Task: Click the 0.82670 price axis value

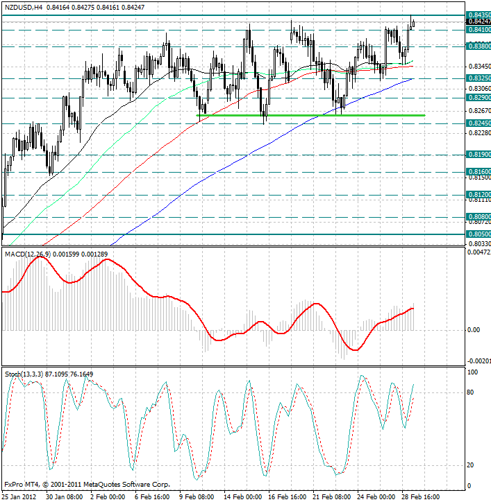Action: coord(479,111)
